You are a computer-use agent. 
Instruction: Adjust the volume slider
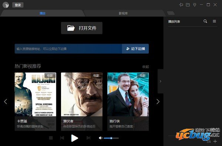click(x=111, y=138)
